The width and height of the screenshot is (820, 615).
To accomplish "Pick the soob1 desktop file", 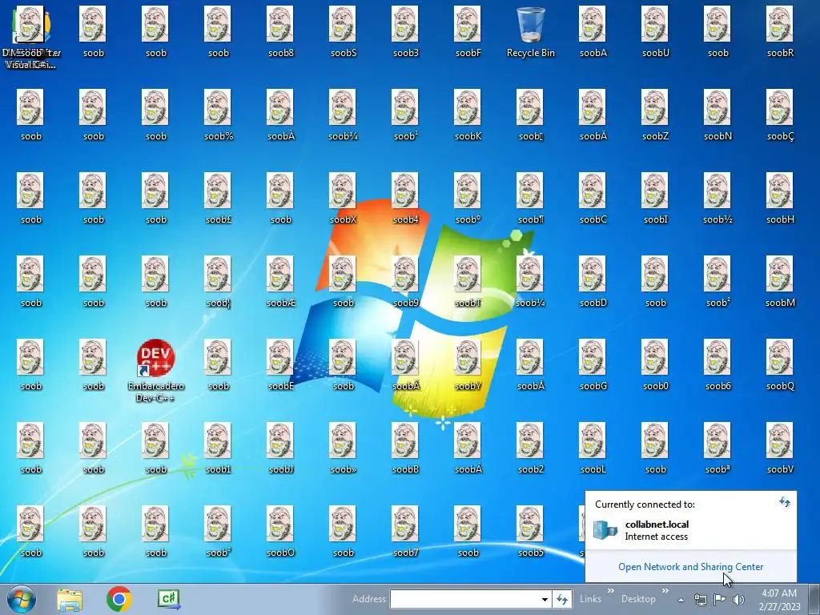I will [219, 448].
